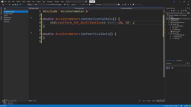Screen dimensions: 191x107
Task: Open the Help menu
Action: click(62, 1)
